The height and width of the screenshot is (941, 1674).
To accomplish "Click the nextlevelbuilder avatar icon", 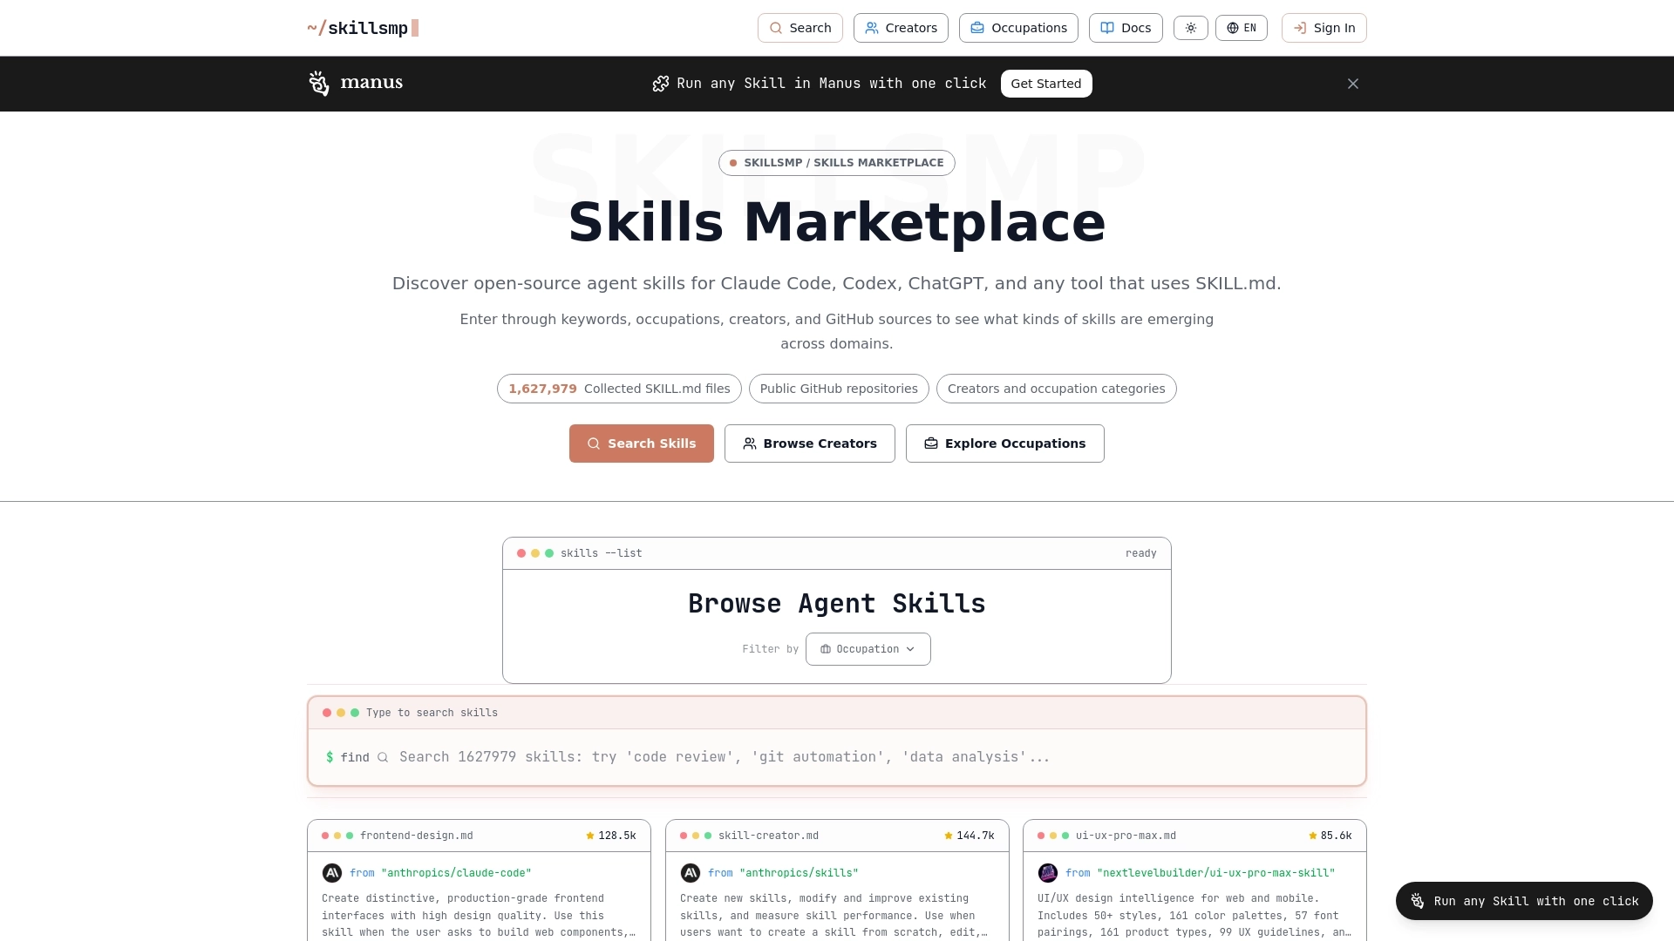I will (x=1048, y=873).
